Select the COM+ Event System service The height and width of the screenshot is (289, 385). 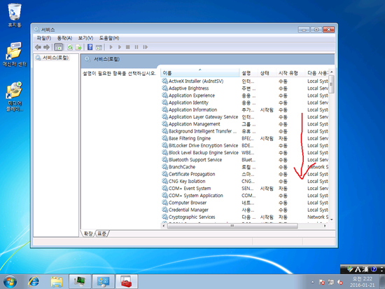tap(190, 189)
